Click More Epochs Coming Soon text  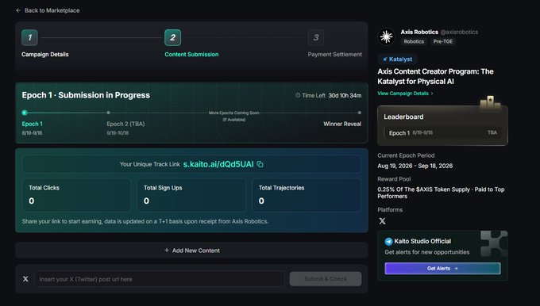234,113
